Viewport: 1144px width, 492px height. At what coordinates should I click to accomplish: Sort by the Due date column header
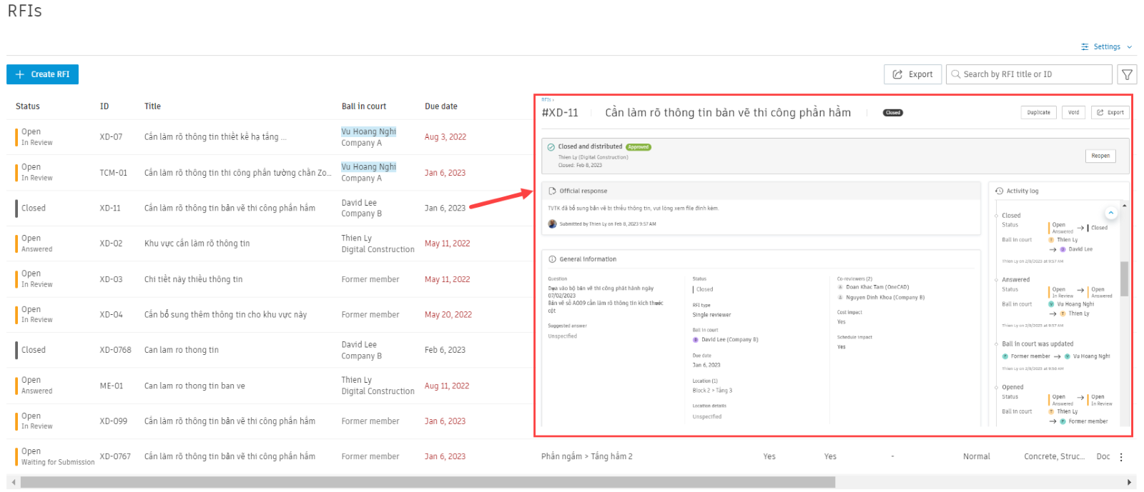[x=441, y=106]
